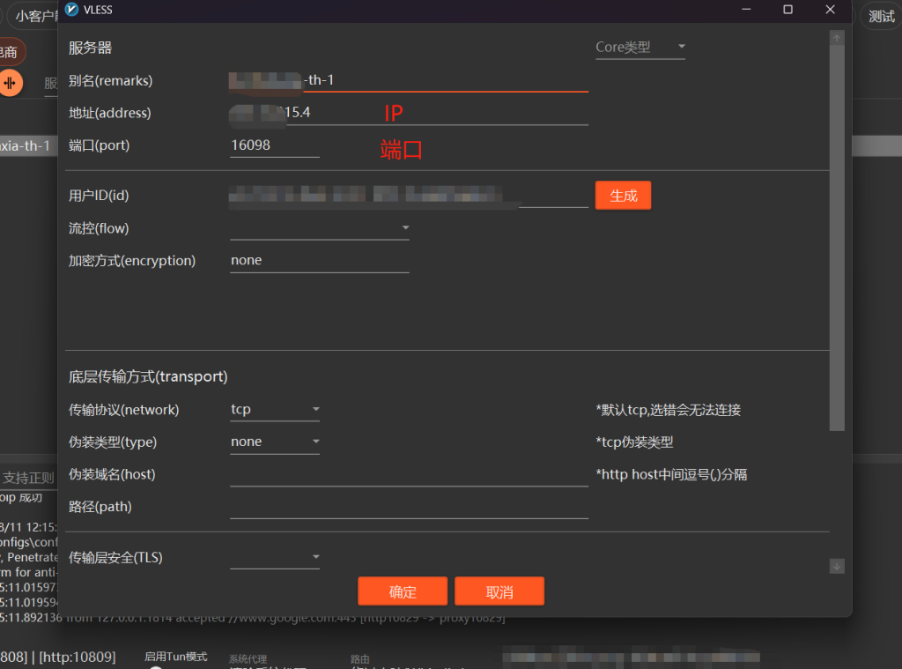Expand the 流控(flow) dropdown
Viewport: 902px width, 669px height.
pyautogui.click(x=319, y=228)
